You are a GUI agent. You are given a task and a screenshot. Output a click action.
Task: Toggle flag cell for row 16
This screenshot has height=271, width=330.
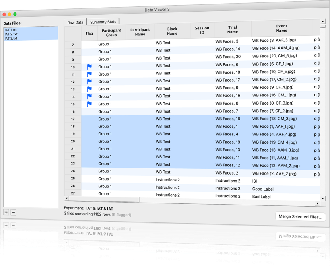tap(89, 111)
